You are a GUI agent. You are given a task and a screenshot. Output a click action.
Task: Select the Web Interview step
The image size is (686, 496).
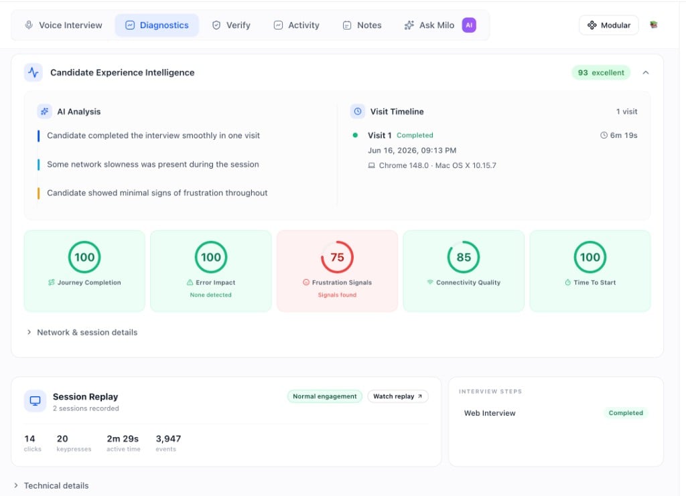[x=555, y=413]
